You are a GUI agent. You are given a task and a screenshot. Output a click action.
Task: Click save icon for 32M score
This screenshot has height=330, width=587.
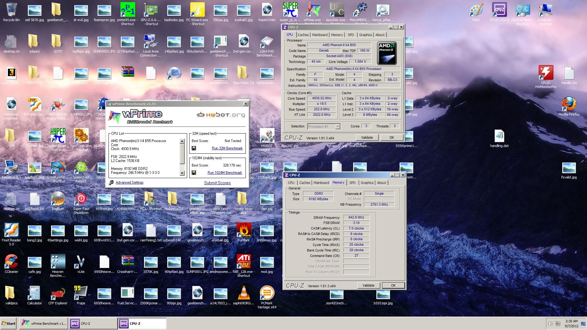click(x=194, y=148)
